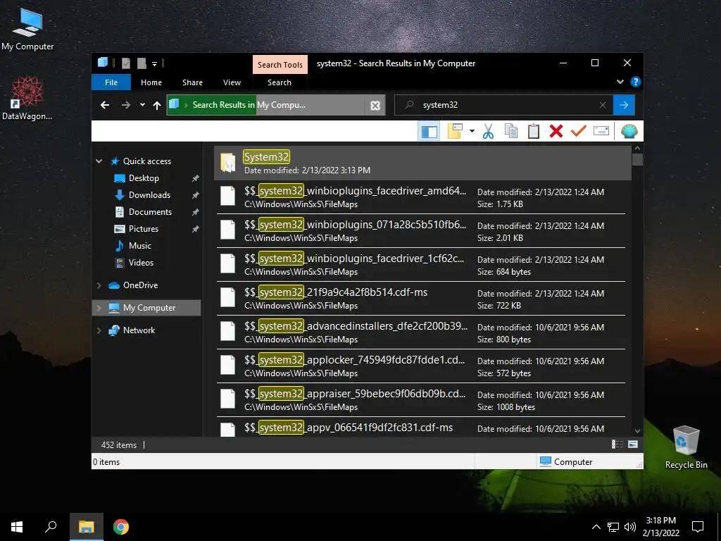This screenshot has height=541, width=721.
Task: Expand the OneDrive tree node
Action: [99, 285]
